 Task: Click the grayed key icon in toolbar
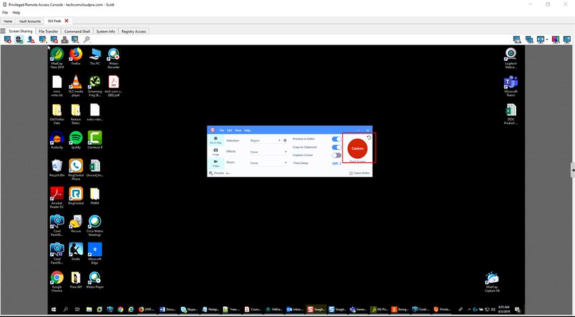tap(87, 39)
